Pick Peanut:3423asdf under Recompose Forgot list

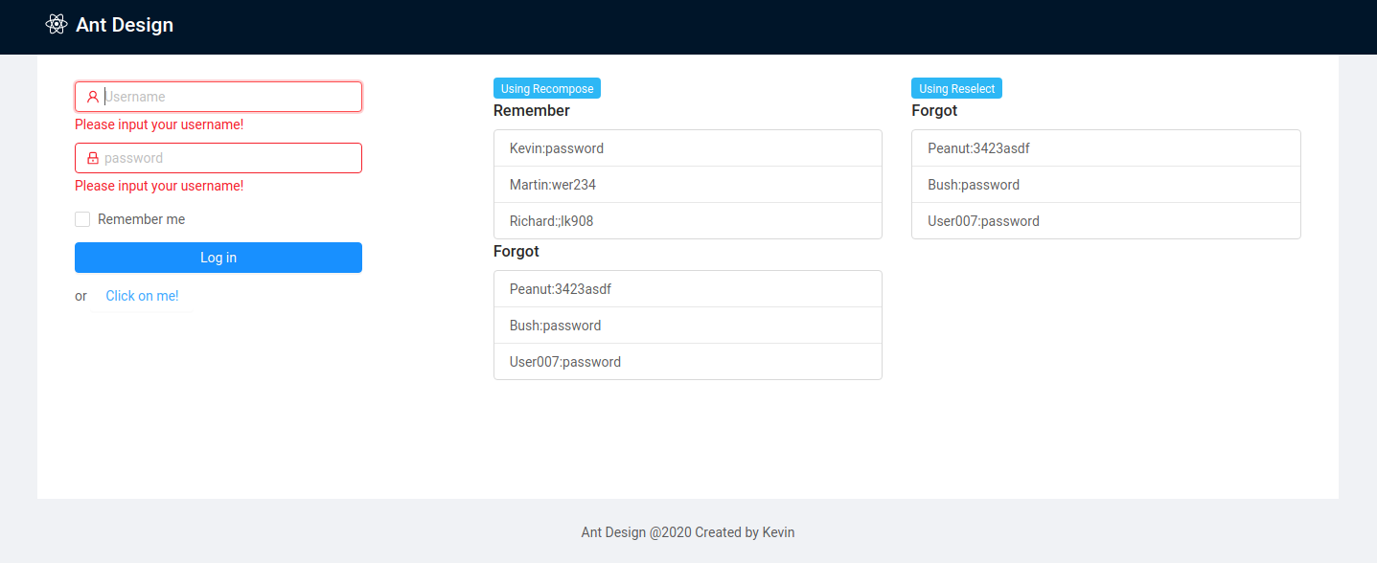click(688, 289)
